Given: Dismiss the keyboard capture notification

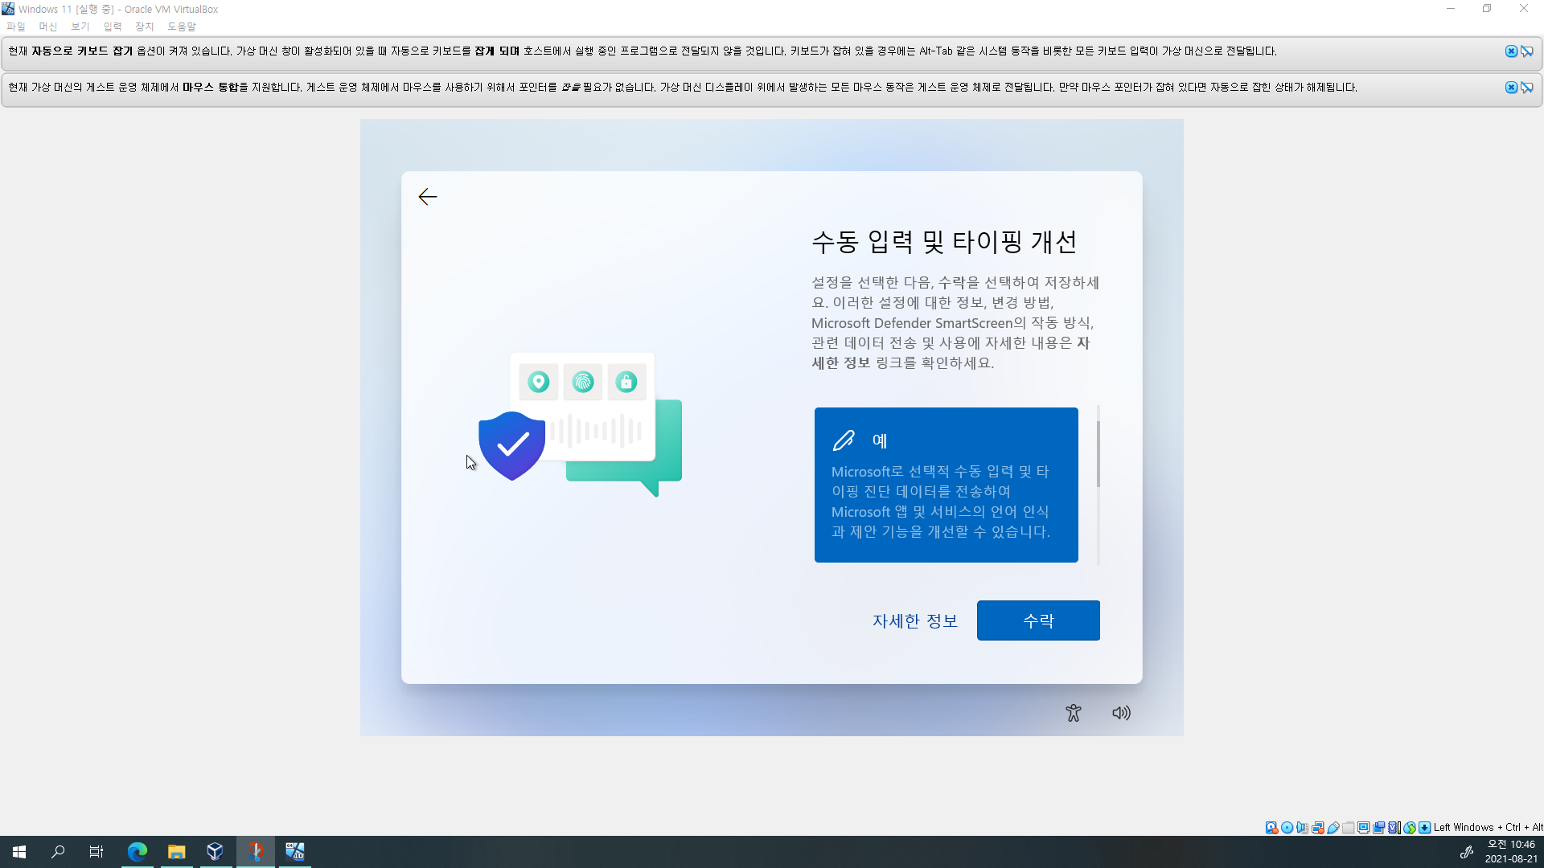Looking at the screenshot, I should coord(1511,51).
